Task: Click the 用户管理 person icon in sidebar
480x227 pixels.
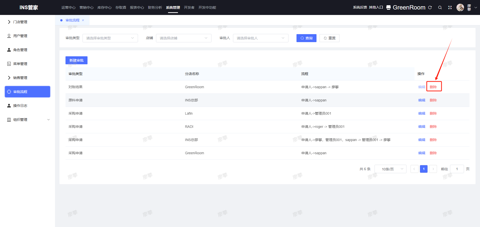Action: (9, 36)
